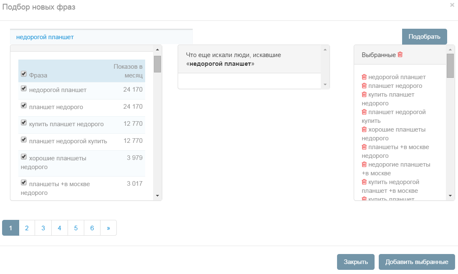Delete 'купить недорогой планшет +в москве' entry
This screenshot has width=458, height=274.
pos(364,182)
